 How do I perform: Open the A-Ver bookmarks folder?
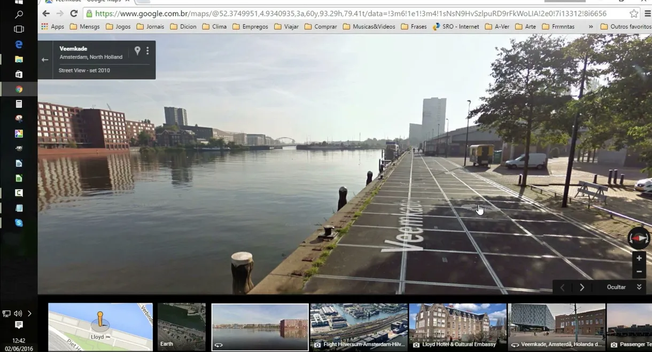496,26
